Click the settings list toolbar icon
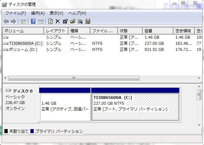Screen dimensions: 204x145 click(x=88, y=21)
